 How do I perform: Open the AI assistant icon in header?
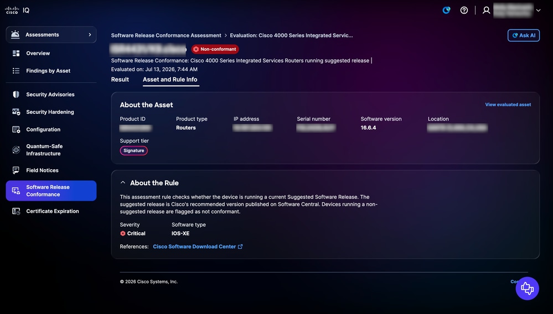point(447,10)
